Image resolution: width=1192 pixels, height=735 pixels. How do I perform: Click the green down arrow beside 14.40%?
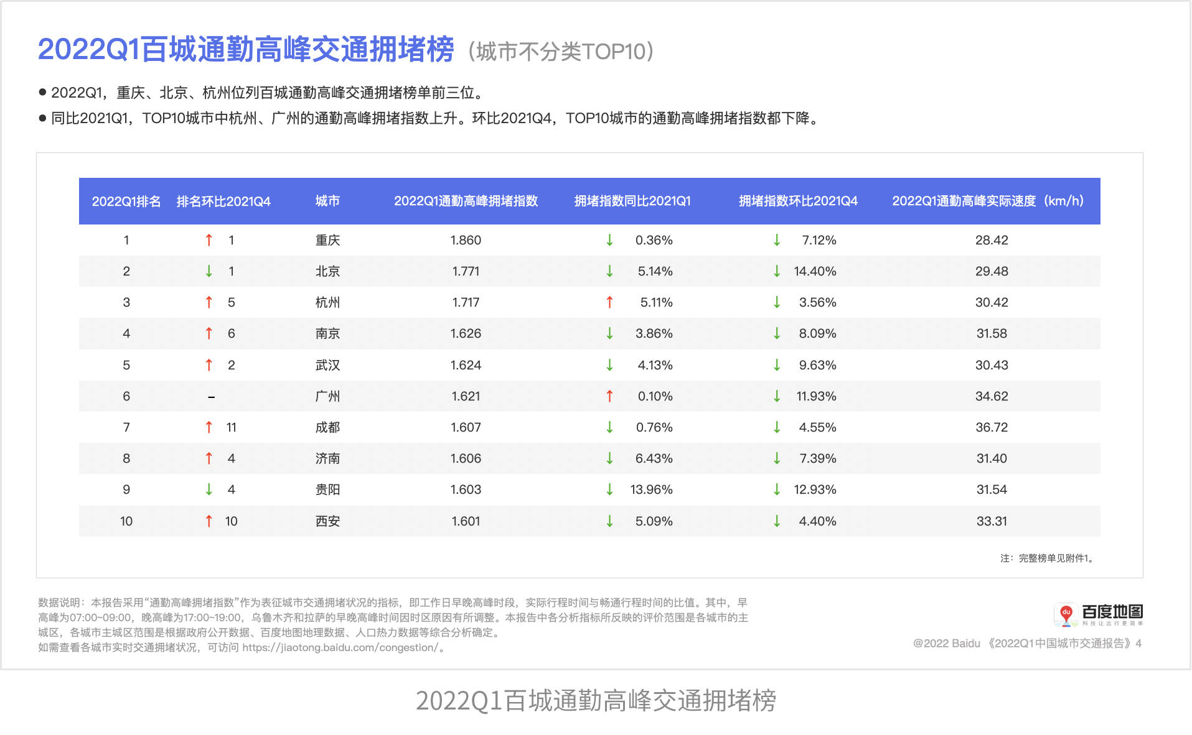(777, 271)
